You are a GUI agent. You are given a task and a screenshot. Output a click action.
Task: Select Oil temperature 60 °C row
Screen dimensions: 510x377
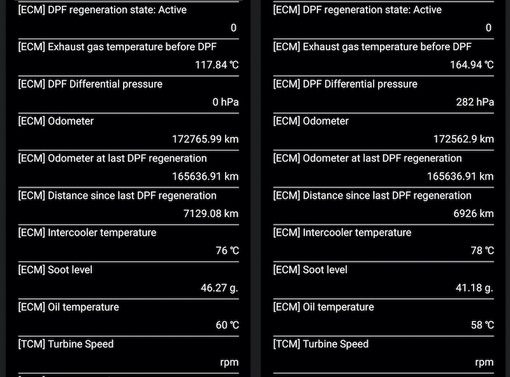[129, 318]
